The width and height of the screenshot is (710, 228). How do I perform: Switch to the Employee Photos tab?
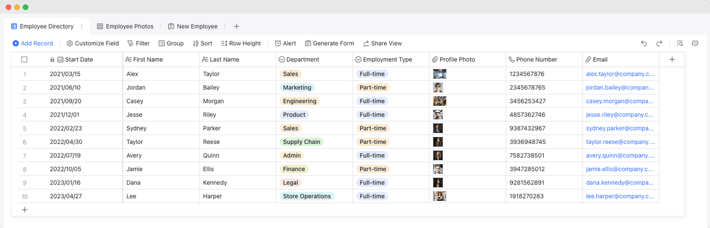125,26
